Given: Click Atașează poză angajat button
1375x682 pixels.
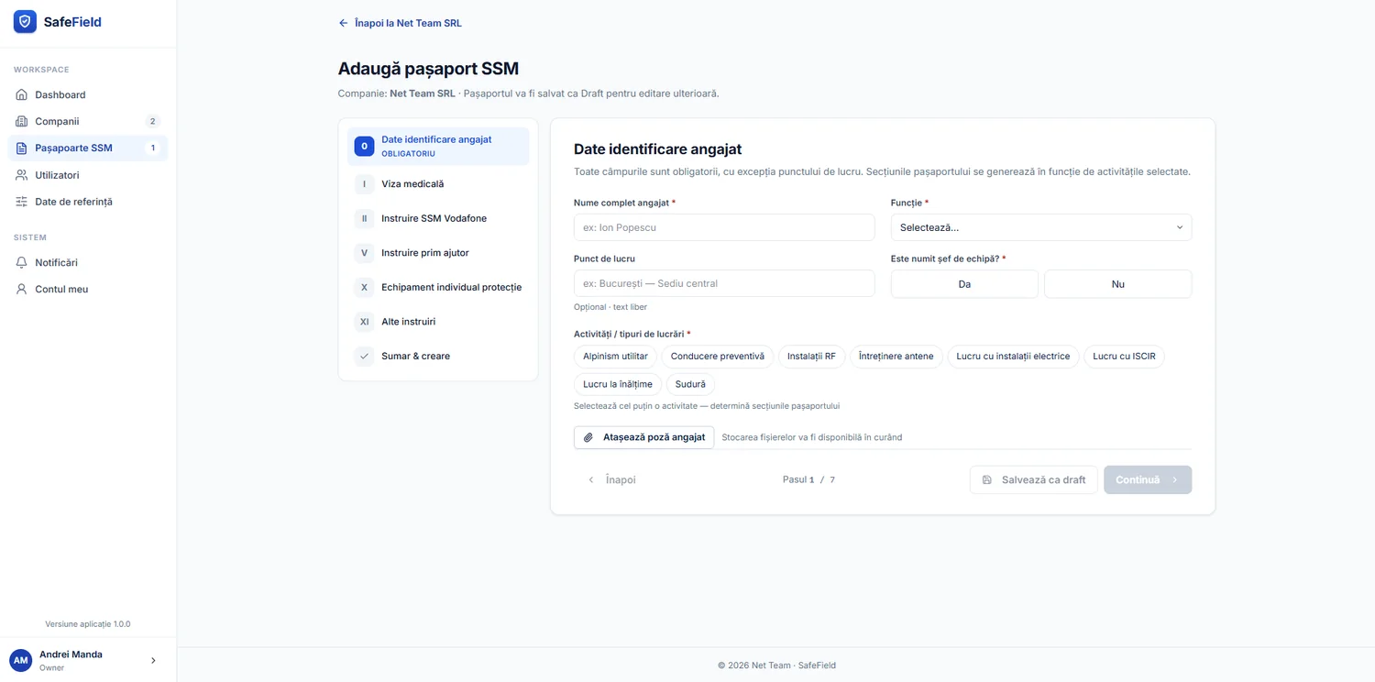Looking at the screenshot, I should click(x=643, y=437).
